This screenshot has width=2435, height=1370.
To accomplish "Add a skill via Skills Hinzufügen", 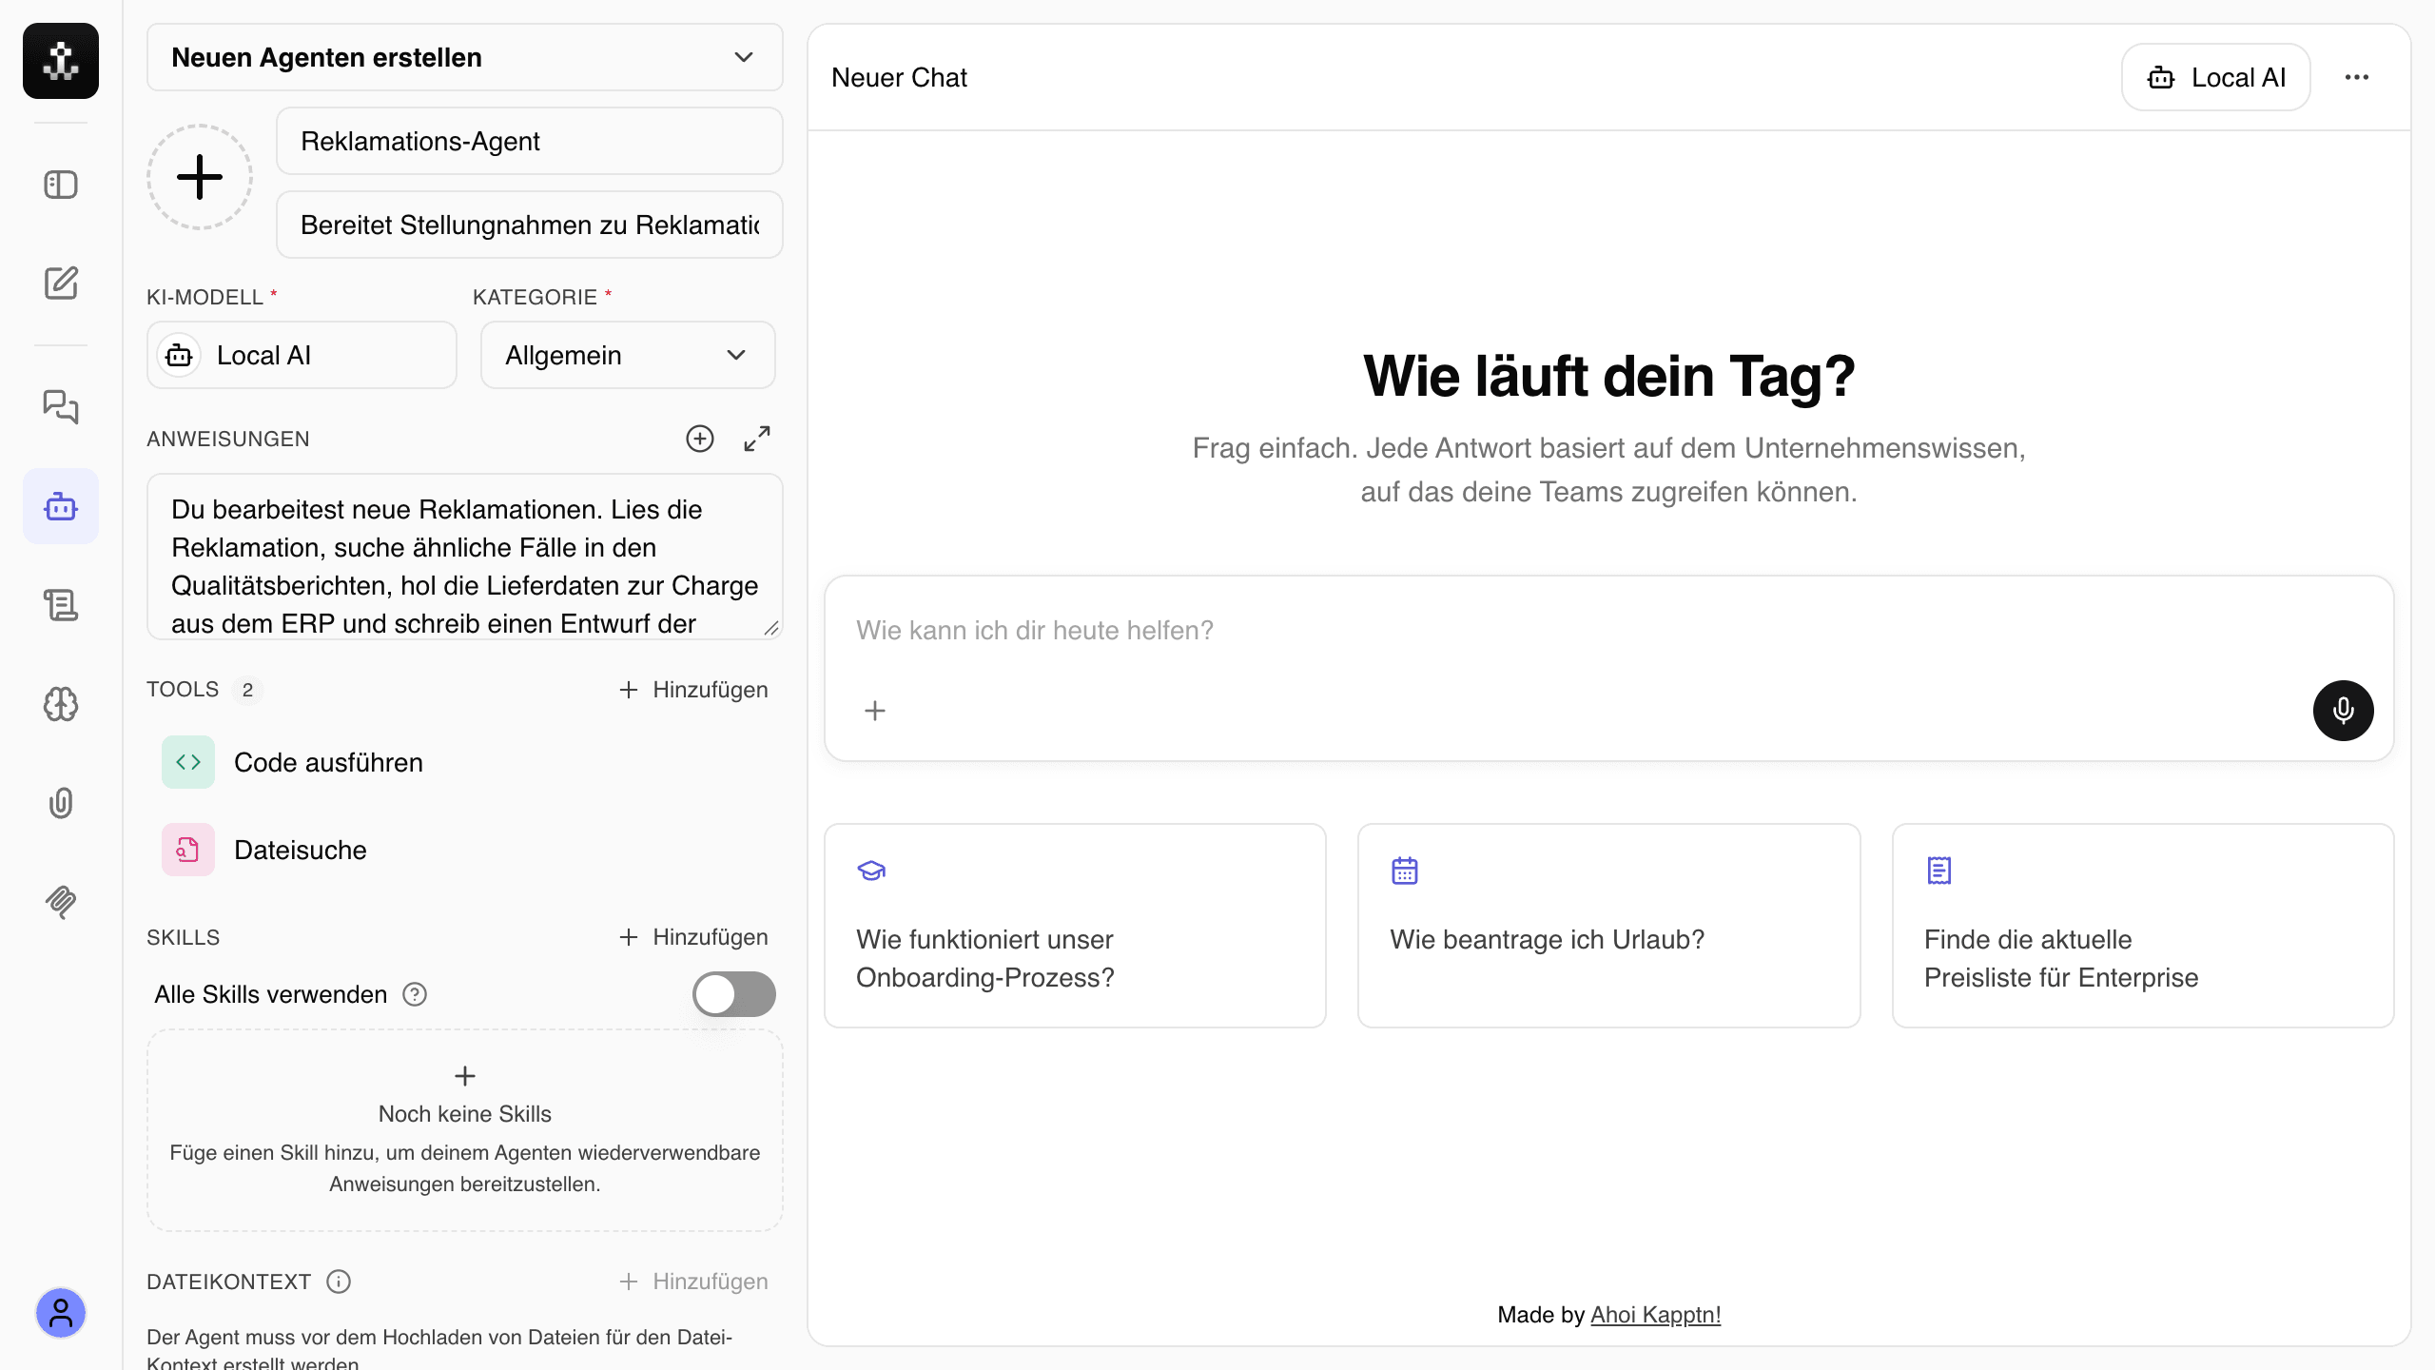I will (693, 937).
